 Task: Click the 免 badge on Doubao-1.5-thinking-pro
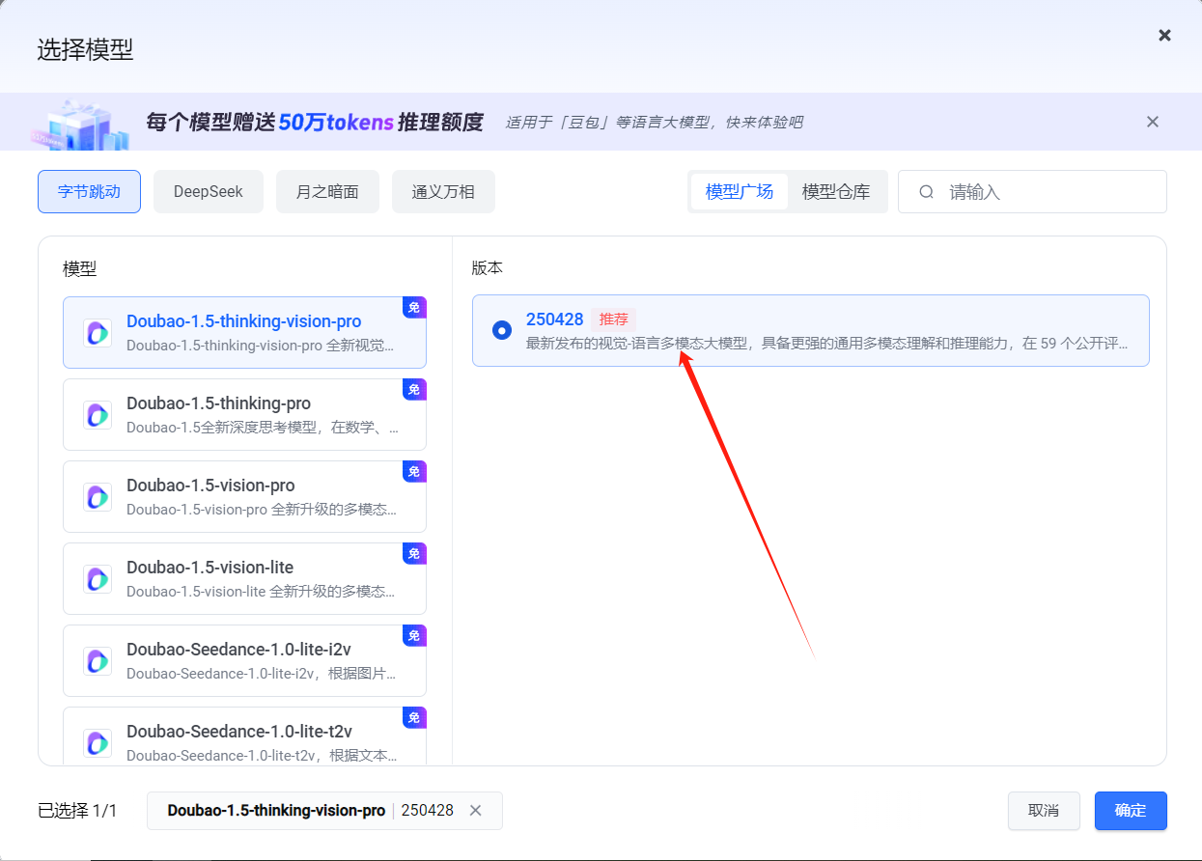click(414, 390)
